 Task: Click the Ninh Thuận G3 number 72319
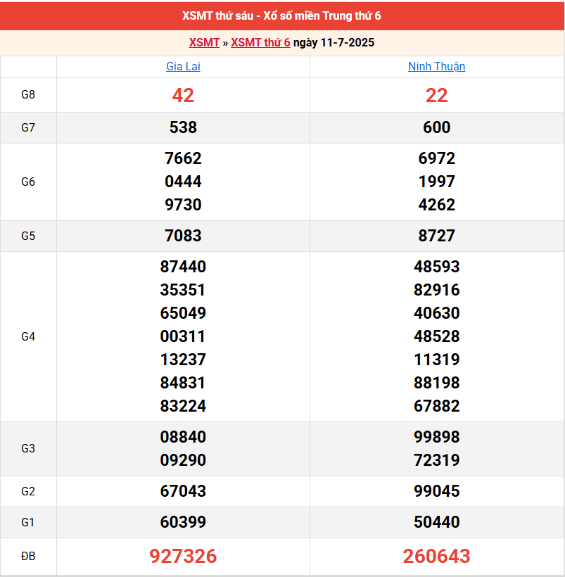pyautogui.click(x=436, y=460)
